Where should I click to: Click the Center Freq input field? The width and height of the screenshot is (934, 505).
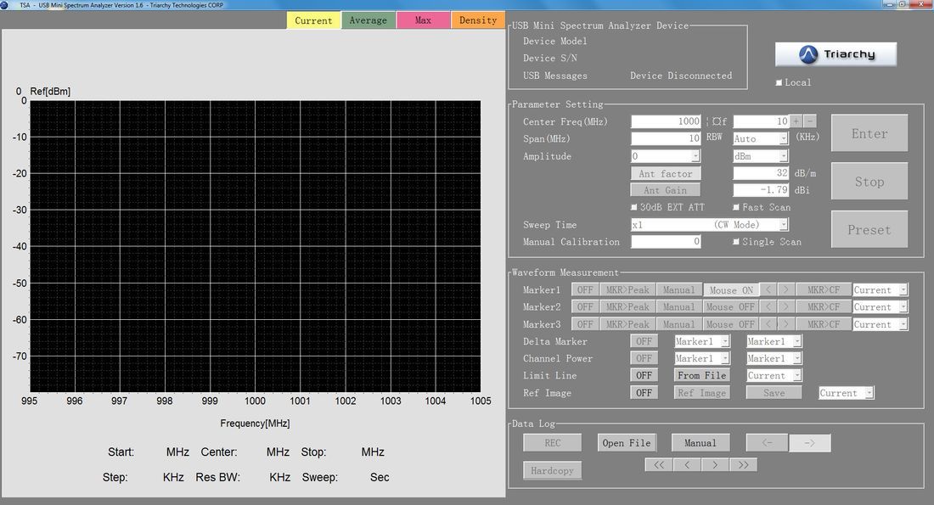667,121
